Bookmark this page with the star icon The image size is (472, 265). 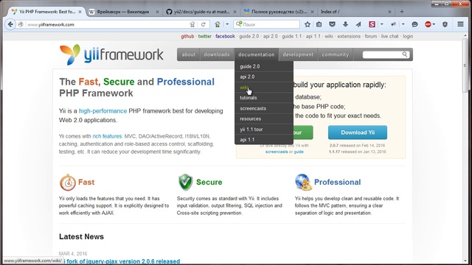coord(308,24)
